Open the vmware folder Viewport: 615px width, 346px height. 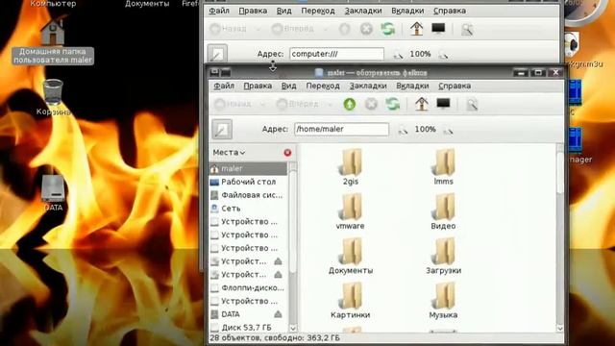pos(350,211)
